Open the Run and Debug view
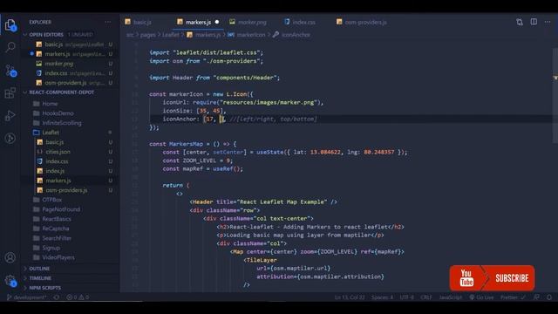 point(10,116)
